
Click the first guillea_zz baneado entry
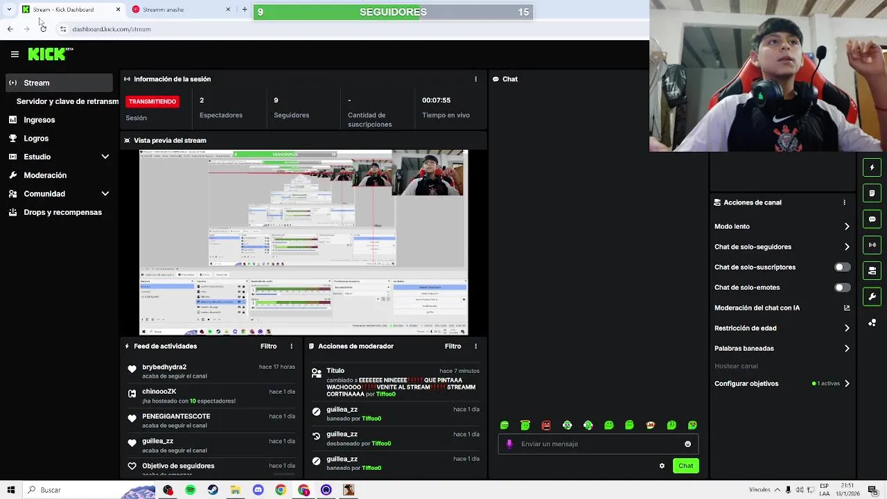click(395, 414)
